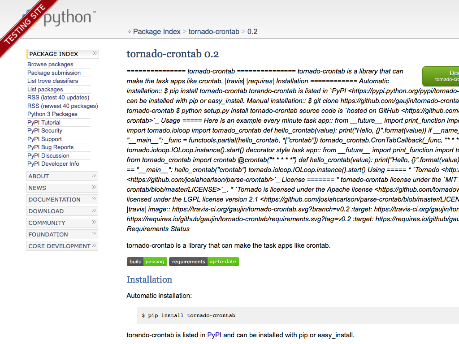The width and height of the screenshot is (459, 344).
Task: Open the Download sidebar menu
Action: [46, 211]
